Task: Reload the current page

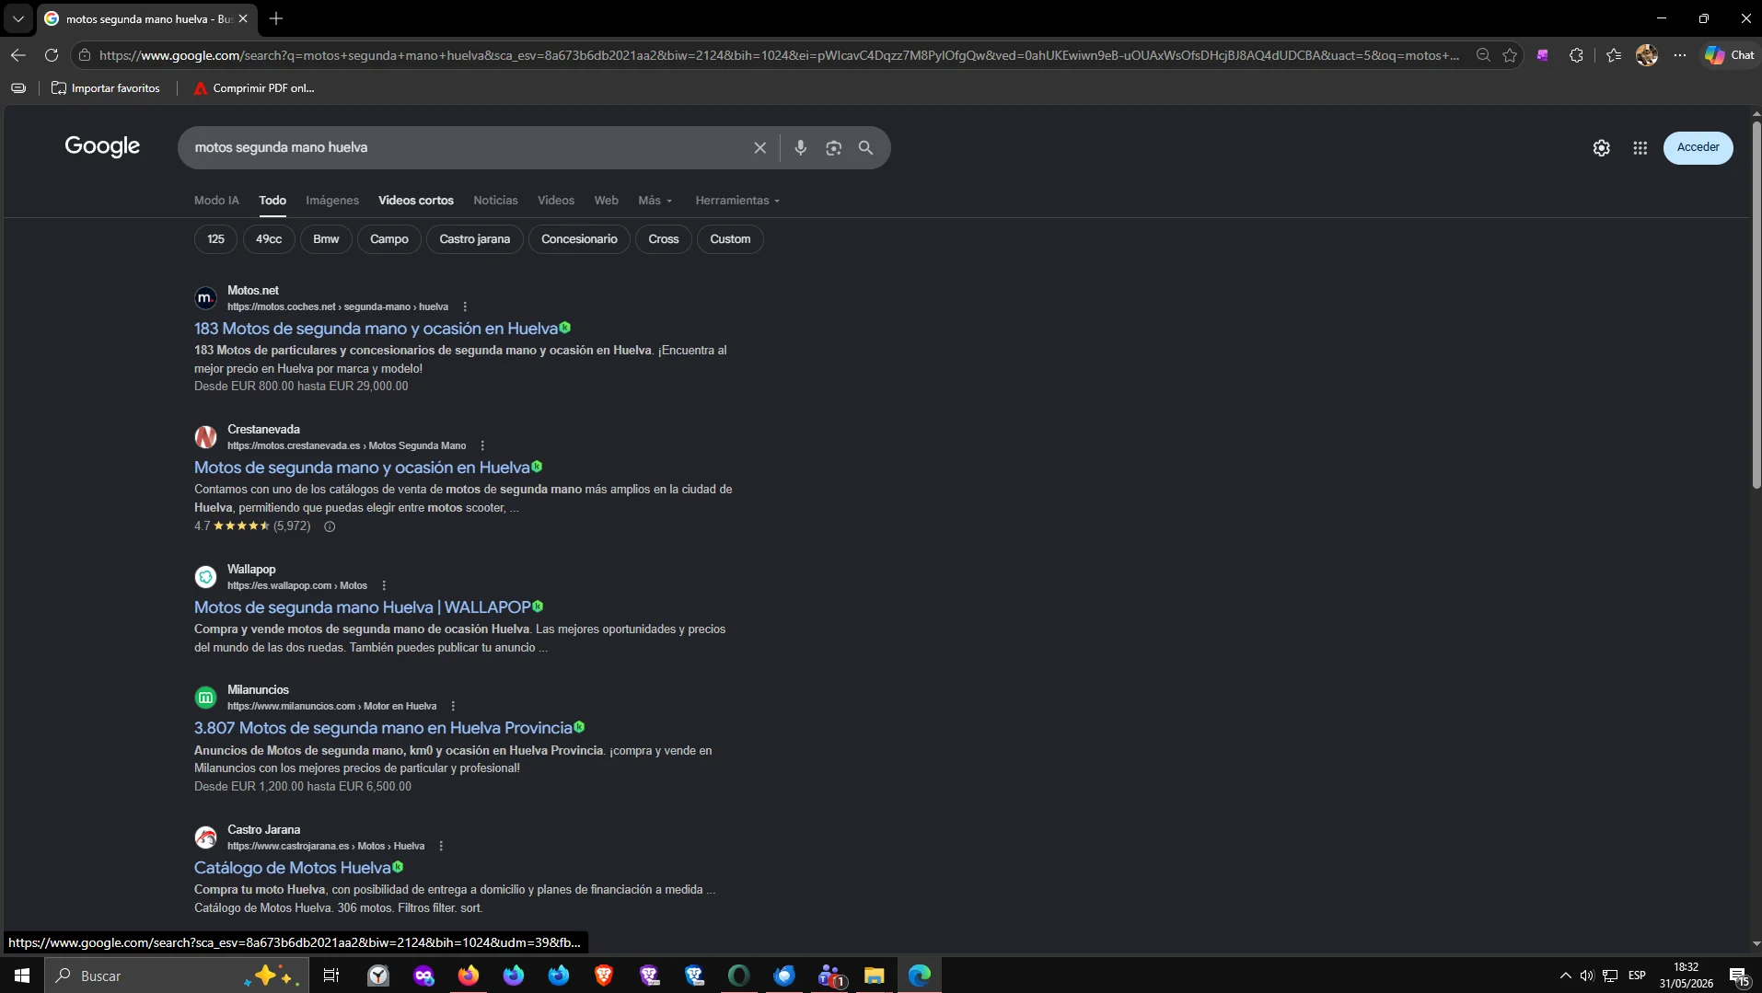Action: point(52,55)
